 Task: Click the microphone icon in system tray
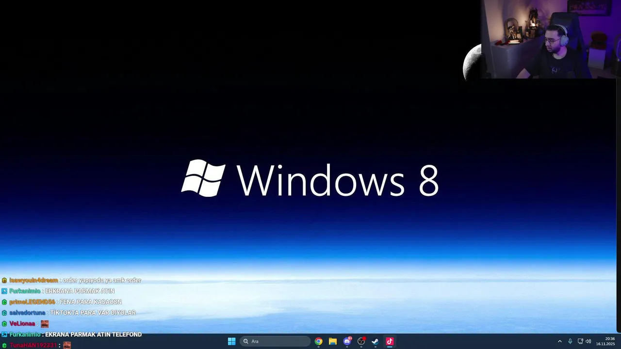tap(570, 341)
